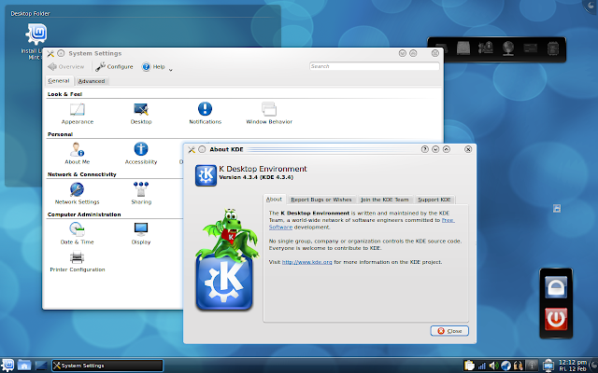Open network signal tray icon
Screen dimensions: 598x373
point(482,366)
